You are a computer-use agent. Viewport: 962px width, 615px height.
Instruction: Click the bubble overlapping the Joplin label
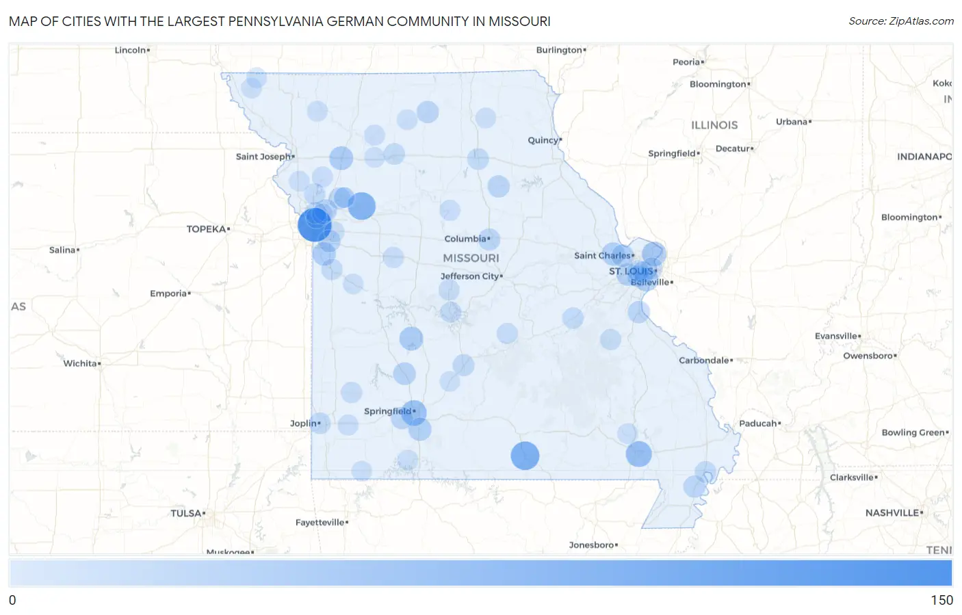tap(320, 423)
